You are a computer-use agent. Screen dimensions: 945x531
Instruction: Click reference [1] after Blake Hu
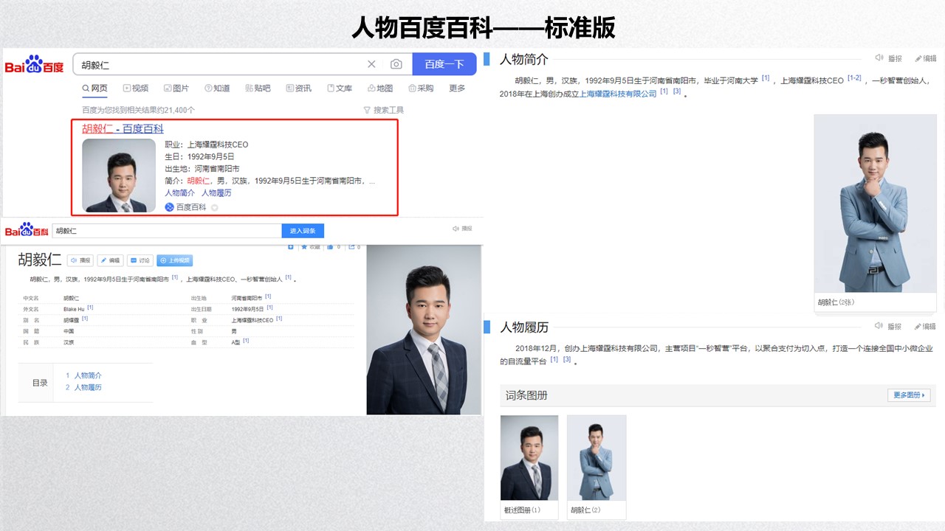pos(90,308)
